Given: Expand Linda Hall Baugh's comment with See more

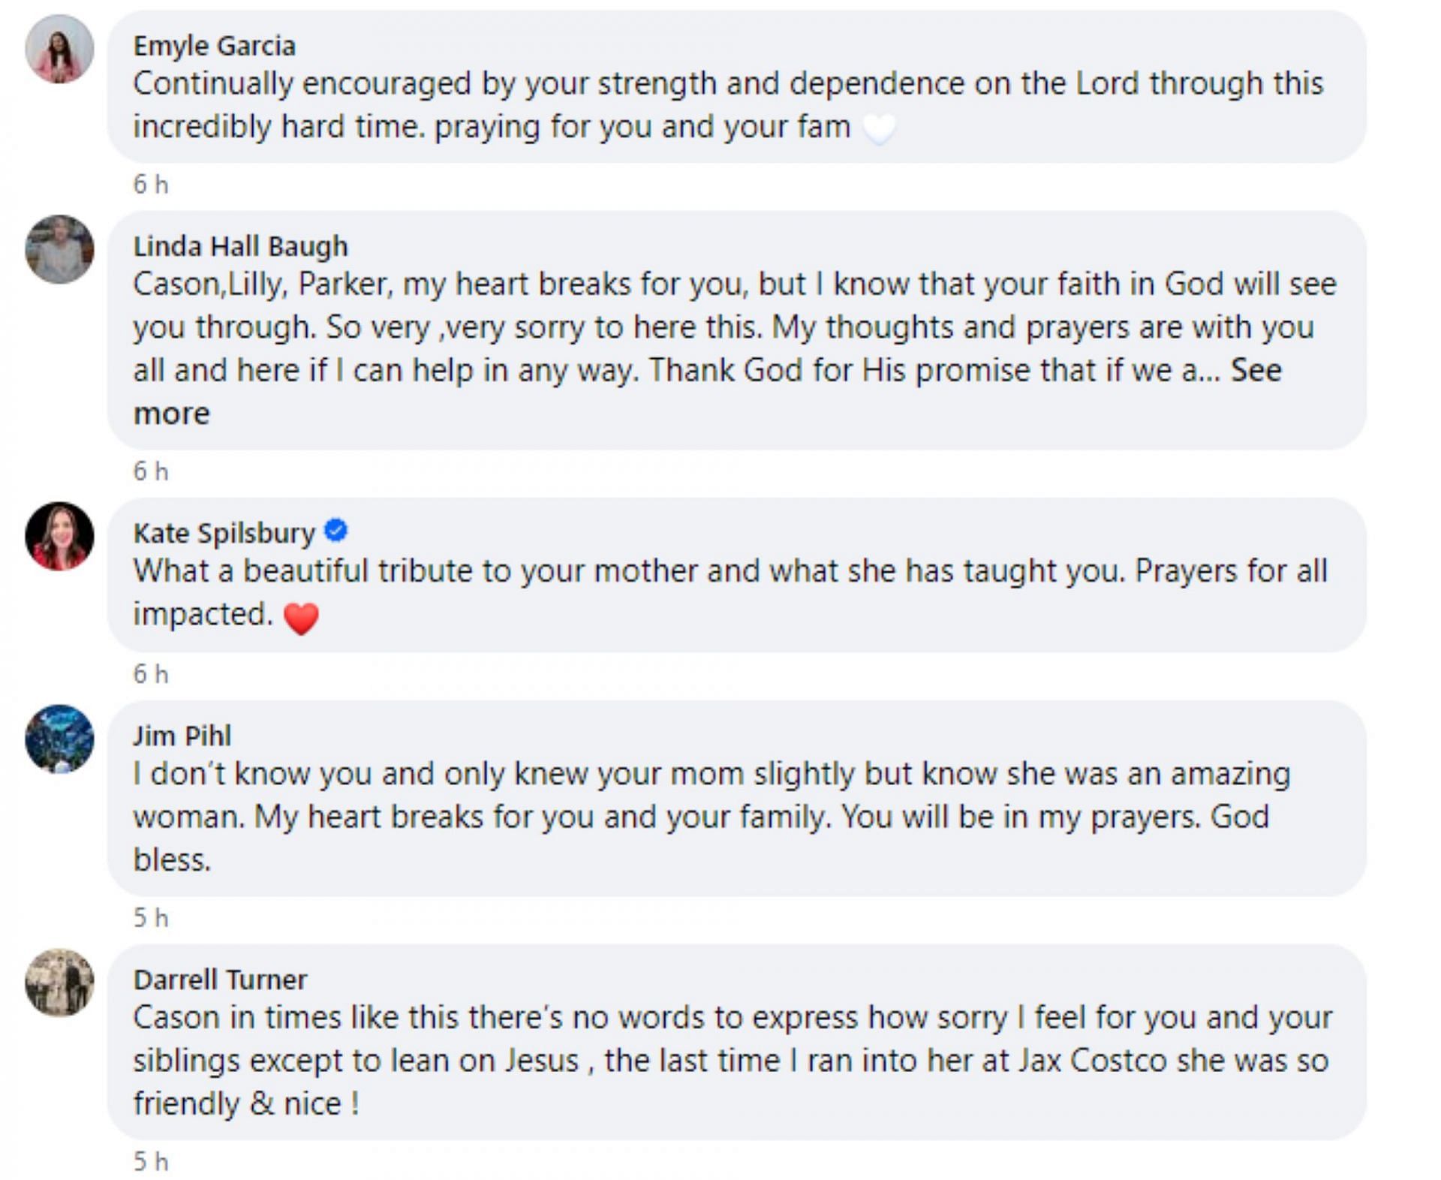Looking at the screenshot, I should tap(1255, 371).
